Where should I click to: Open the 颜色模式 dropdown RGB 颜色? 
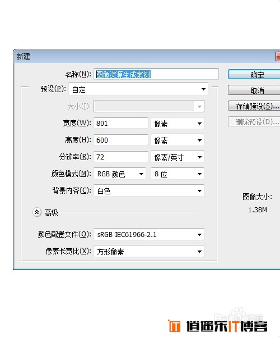120,174
